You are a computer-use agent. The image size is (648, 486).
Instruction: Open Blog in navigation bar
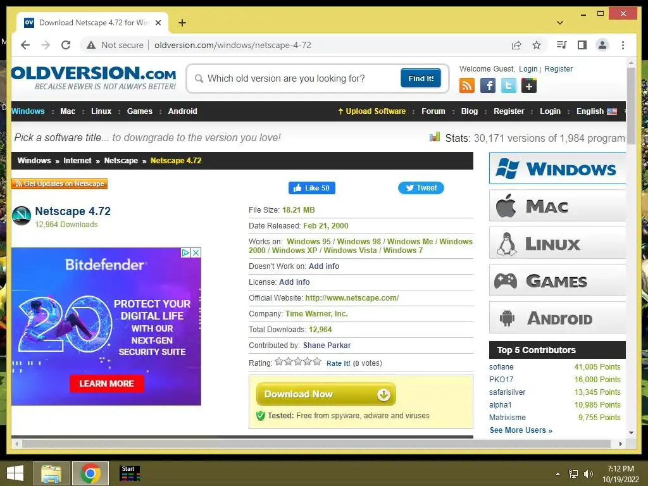470,111
